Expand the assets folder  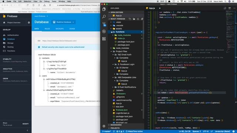(111, 29)
